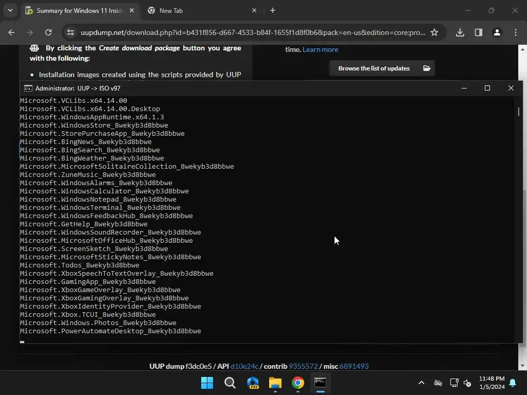Click the browser page scroll-up arrow
Screen dimensions: 527x395
pyautogui.click(x=522, y=49)
